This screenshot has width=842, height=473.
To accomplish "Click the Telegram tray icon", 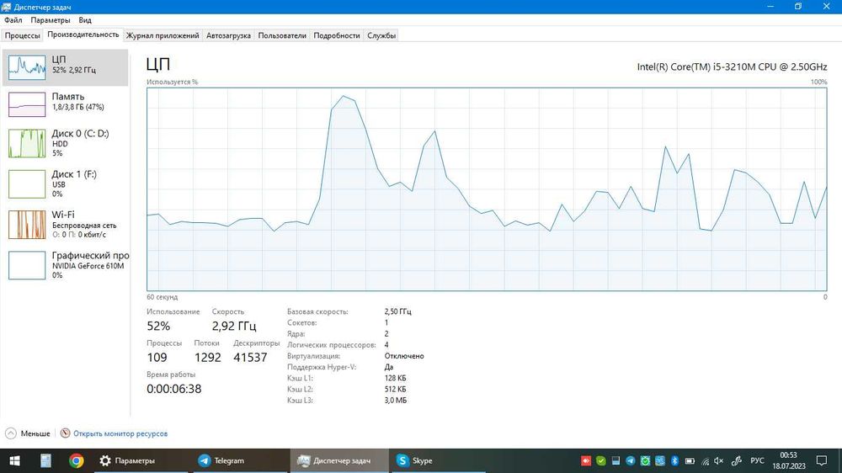I will [631, 460].
